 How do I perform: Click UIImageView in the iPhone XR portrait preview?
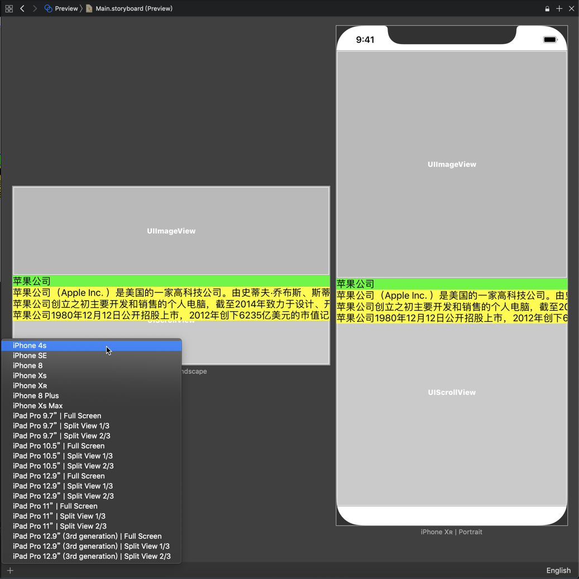[452, 165]
